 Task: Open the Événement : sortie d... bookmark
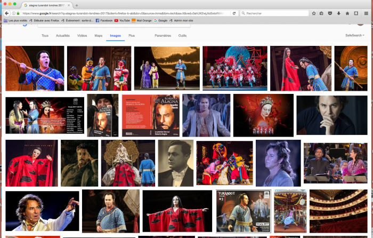77,20
